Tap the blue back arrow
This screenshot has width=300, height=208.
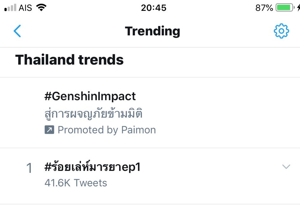coord(17,31)
